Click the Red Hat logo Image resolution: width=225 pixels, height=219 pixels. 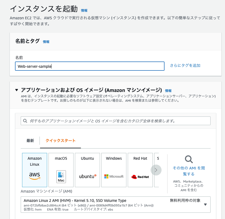(x=140, y=177)
